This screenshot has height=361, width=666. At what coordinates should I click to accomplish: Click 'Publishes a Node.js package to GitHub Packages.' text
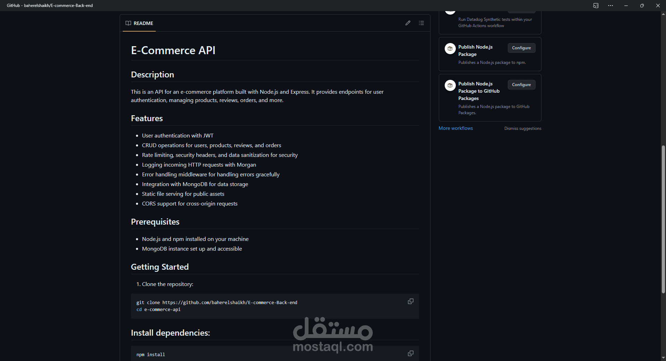click(x=494, y=110)
